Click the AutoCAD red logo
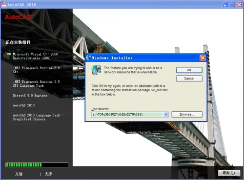Image resolution: width=244 pixels, height=180 pixels. pyautogui.click(x=19, y=17)
